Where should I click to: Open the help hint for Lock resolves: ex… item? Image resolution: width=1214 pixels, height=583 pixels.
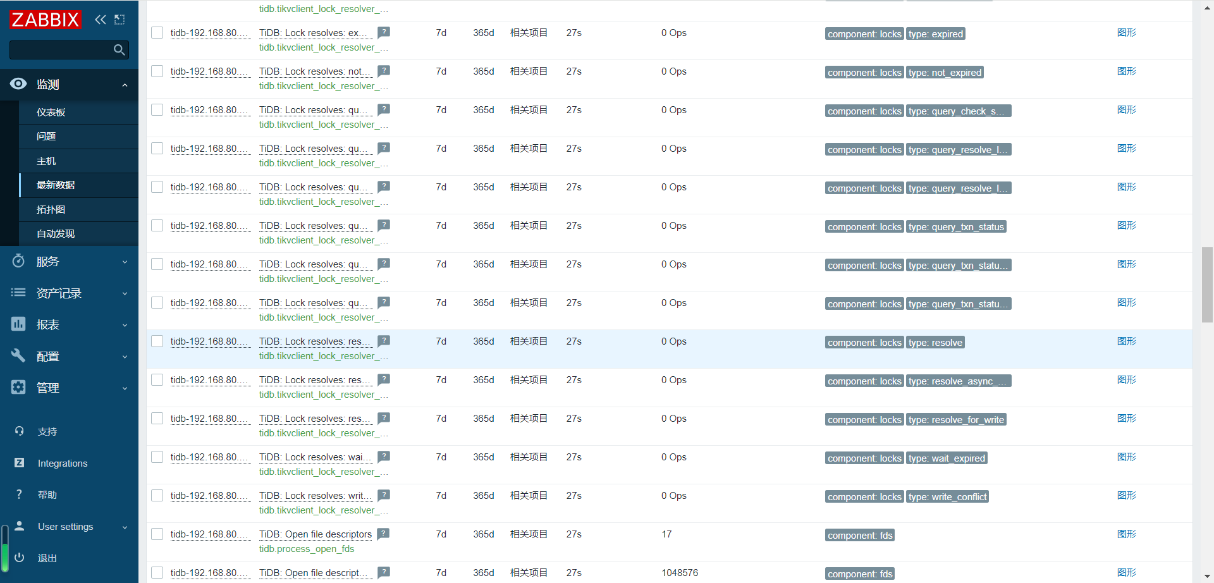pos(384,32)
